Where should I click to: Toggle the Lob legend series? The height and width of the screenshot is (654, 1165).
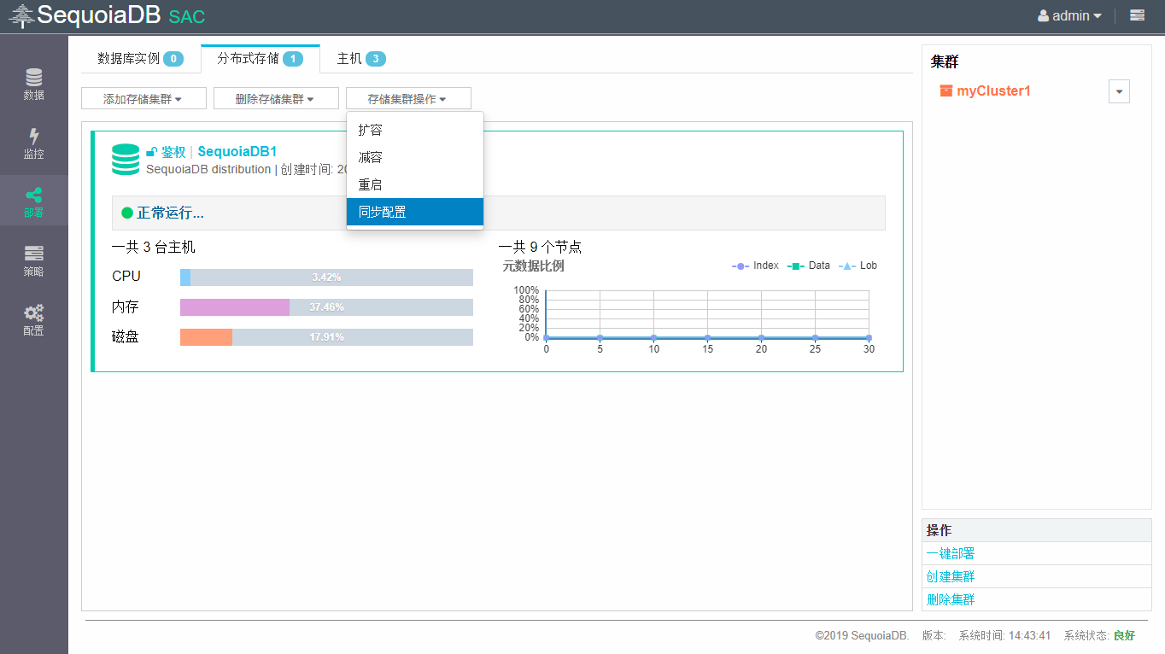pos(858,266)
